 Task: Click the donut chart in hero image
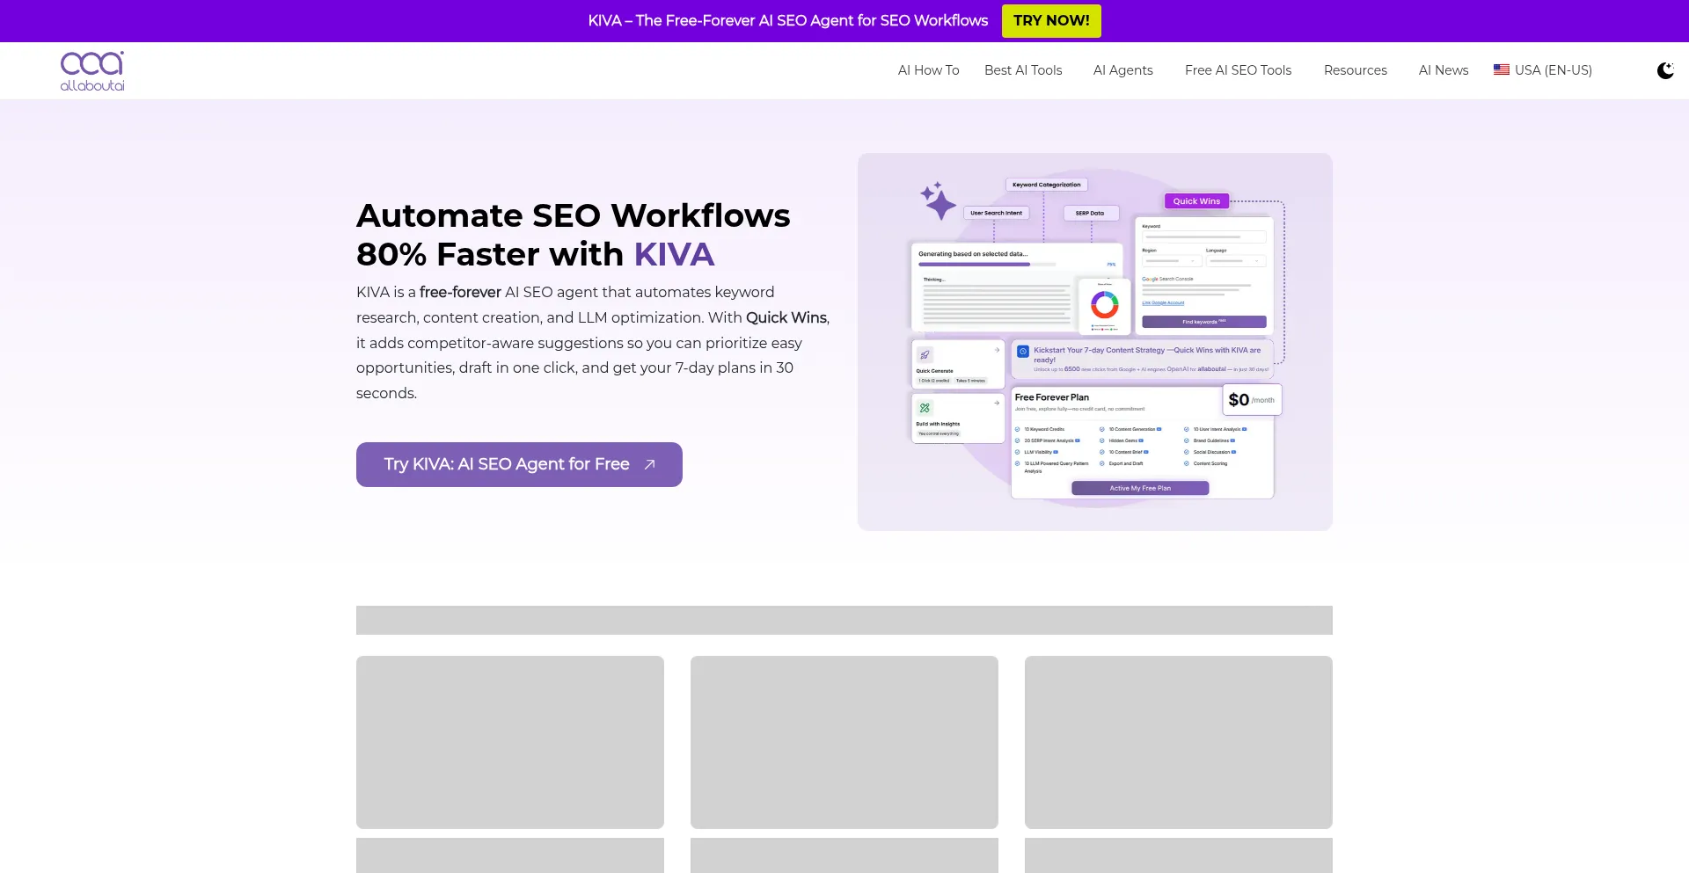(1104, 305)
